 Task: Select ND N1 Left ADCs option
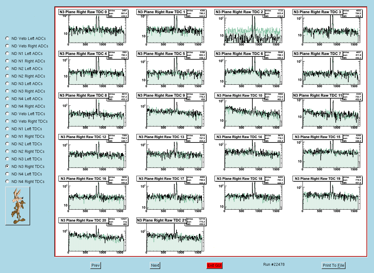pos(7,53)
